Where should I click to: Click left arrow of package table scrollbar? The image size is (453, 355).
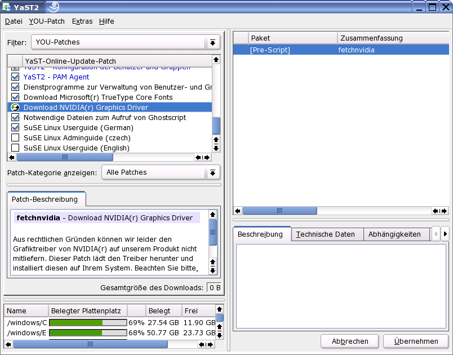pyautogui.click(x=238, y=211)
